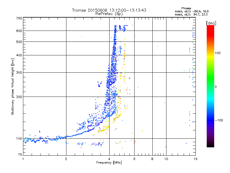Click the 'Frequency [MHz]' axis title
This screenshot has width=230, height=173.
coord(109,163)
